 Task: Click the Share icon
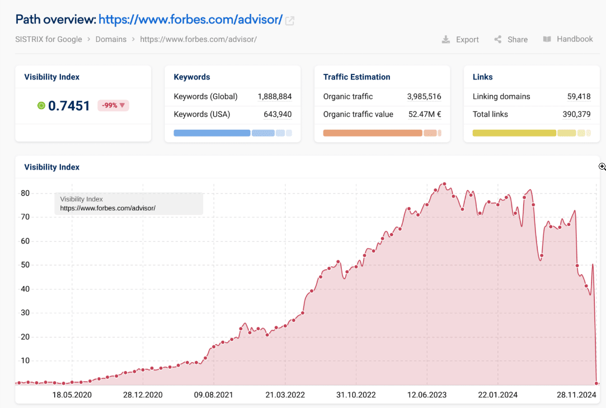pyautogui.click(x=498, y=39)
